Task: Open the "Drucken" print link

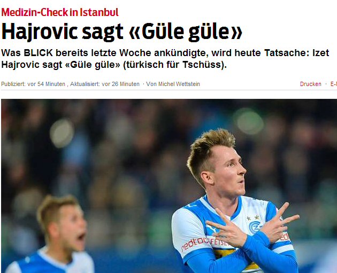Action: [x=311, y=84]
